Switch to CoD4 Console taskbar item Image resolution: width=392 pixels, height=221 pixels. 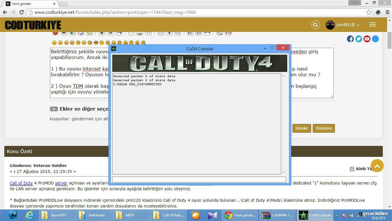315,215
